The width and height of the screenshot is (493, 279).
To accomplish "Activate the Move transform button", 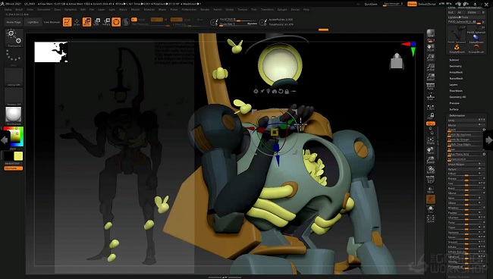I will [86, 22].
